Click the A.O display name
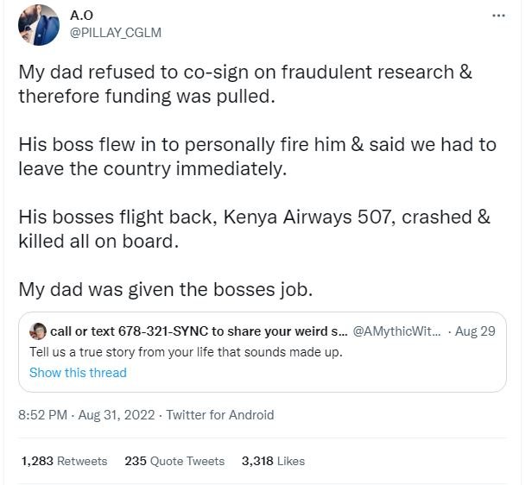 (x=82, y=16)
